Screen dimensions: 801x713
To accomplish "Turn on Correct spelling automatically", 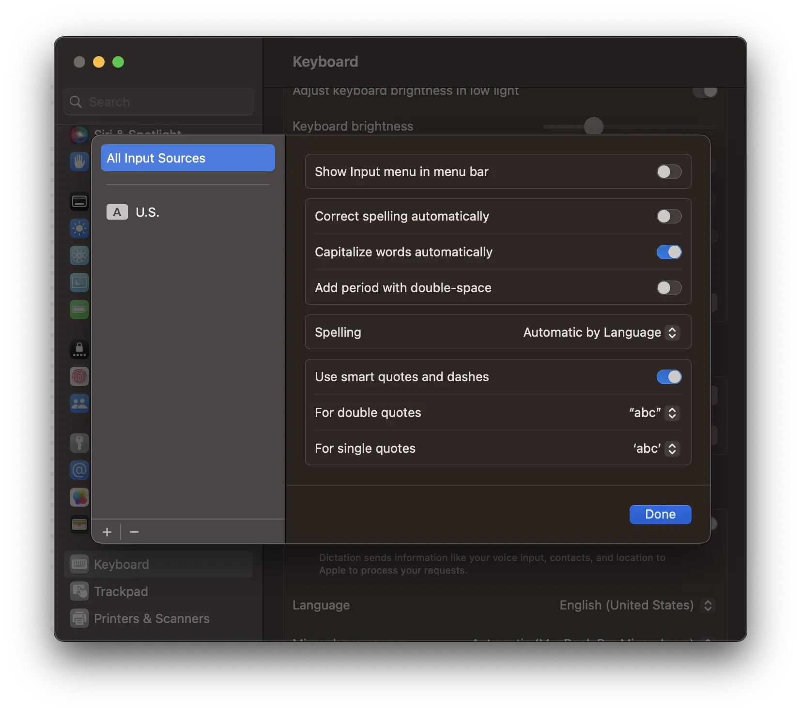I will coord(669,216).
